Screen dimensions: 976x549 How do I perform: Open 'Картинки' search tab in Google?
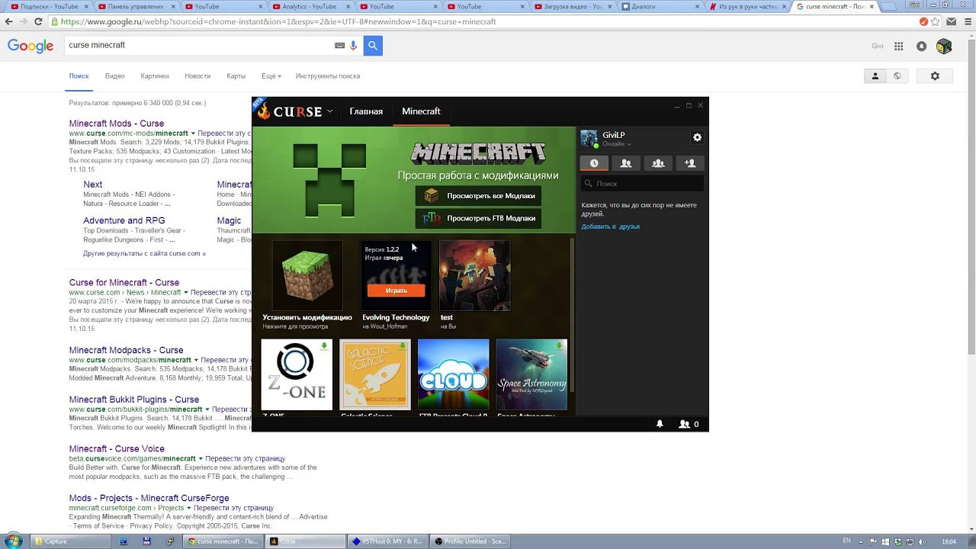[x=155, y=76]
